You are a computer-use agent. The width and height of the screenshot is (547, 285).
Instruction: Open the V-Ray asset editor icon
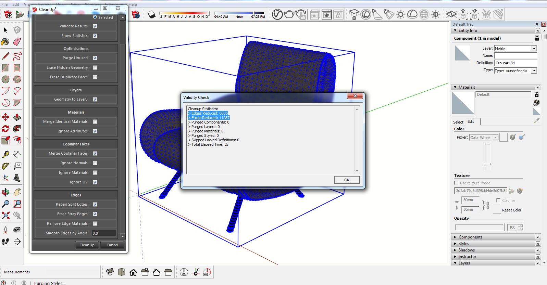(277, 14)
